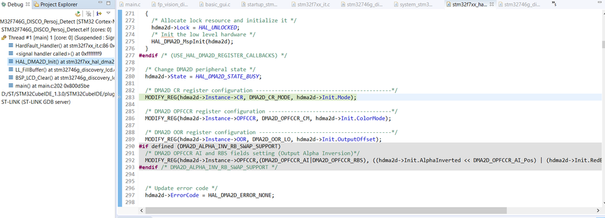Click the #endif directive on line 277
The height and width of the screenshot is (218, 605).
point(148,56)
